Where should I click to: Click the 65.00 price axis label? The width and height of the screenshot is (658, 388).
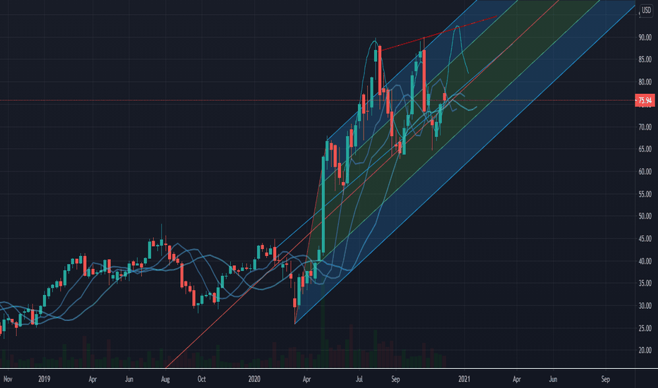(645, 149)
